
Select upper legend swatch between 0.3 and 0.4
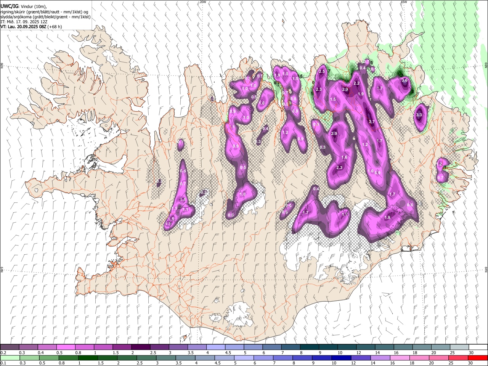click(28, 347)
